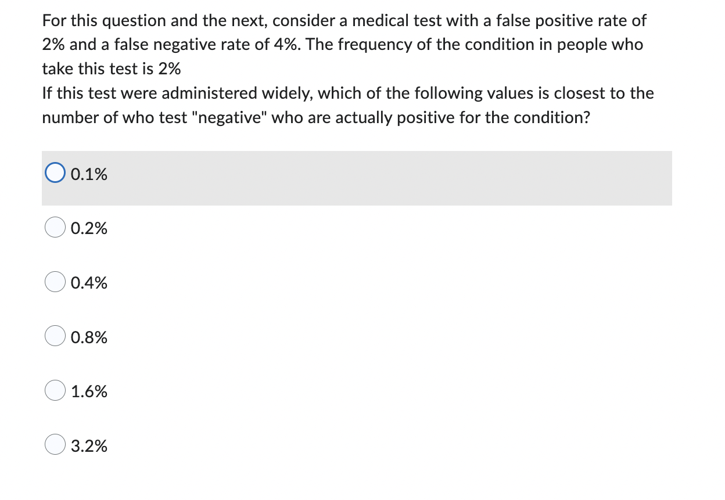
Task: Choose the smallest percentage answer option
Action: (55, 172)
